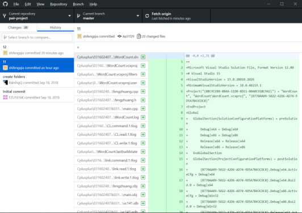Switch to the History tab
The image size is (302, 213).
click(x=56, y=27)
